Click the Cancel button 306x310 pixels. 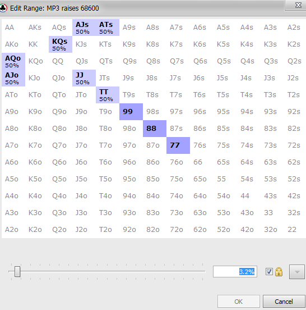(x=284, y=302)
